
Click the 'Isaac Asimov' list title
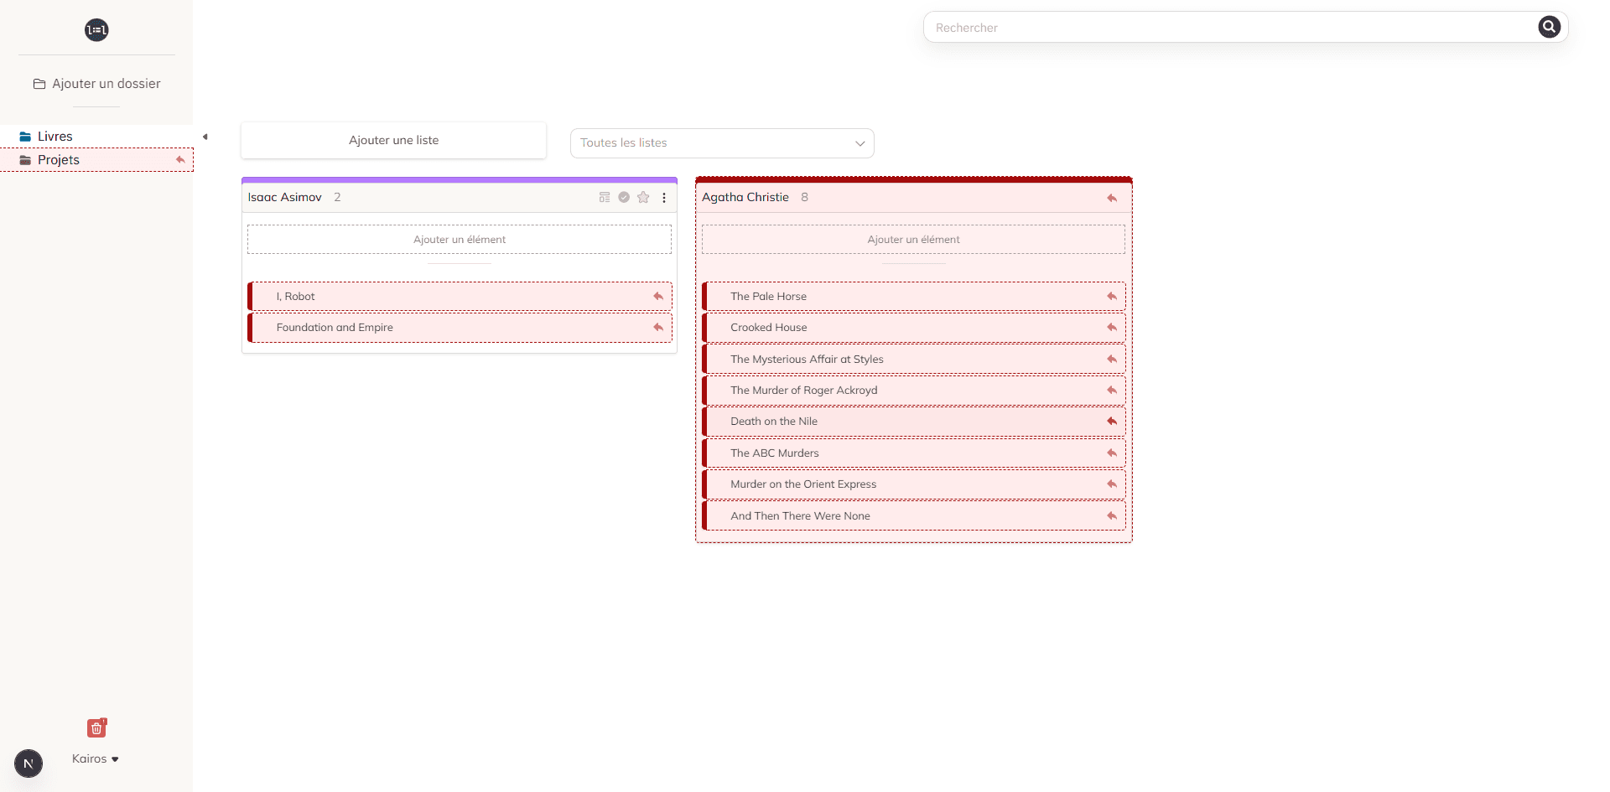point(285,198)
